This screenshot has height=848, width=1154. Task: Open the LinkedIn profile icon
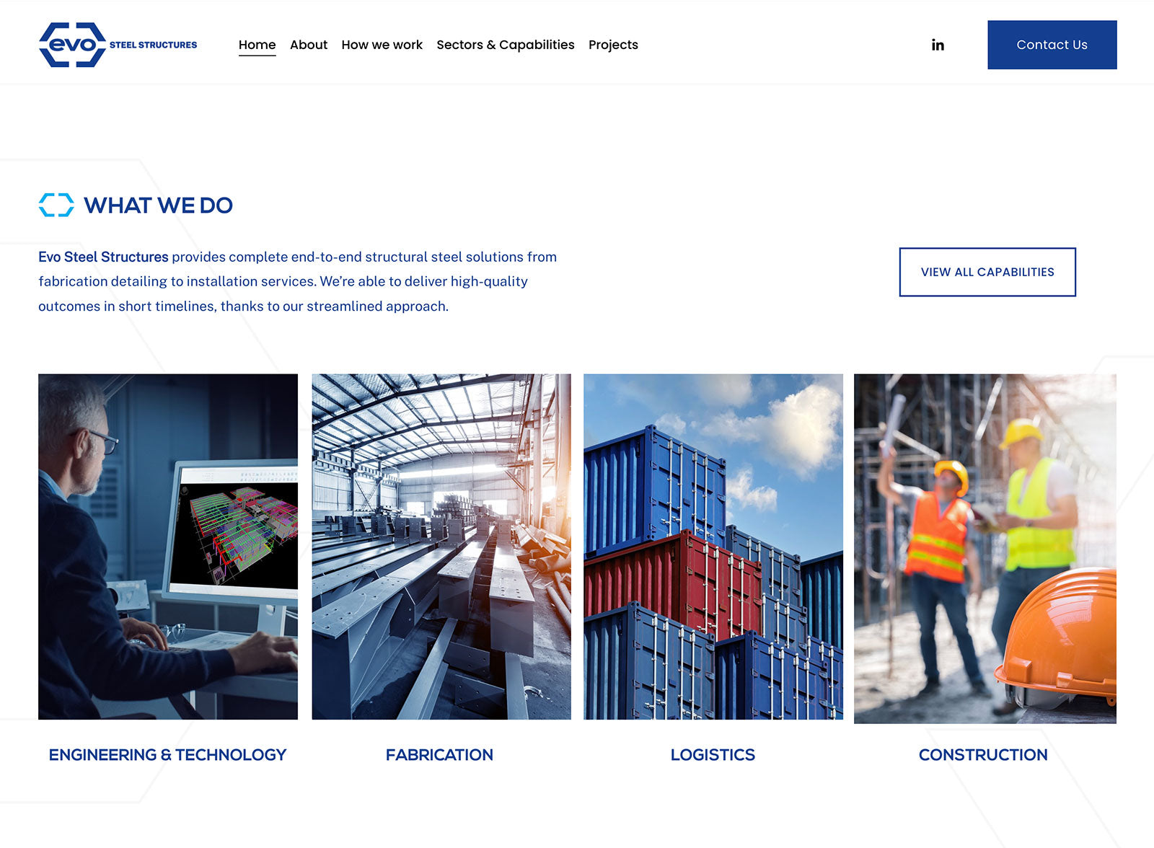[937, 45]
